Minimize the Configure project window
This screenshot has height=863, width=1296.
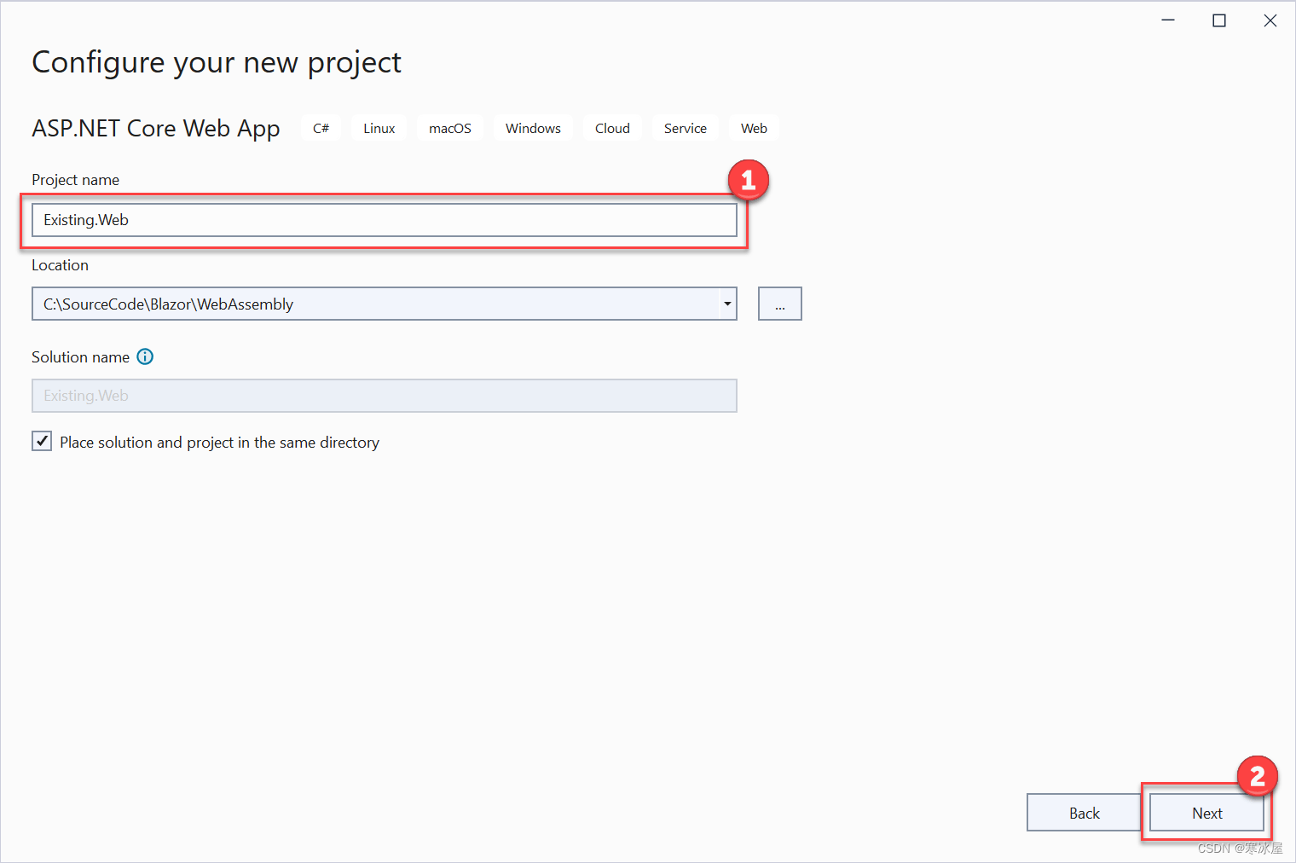[1168, 20]
